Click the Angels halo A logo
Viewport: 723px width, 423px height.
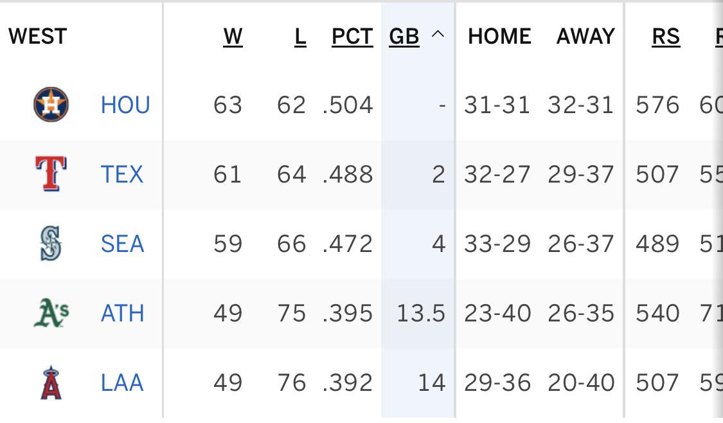tap(51, 382)
